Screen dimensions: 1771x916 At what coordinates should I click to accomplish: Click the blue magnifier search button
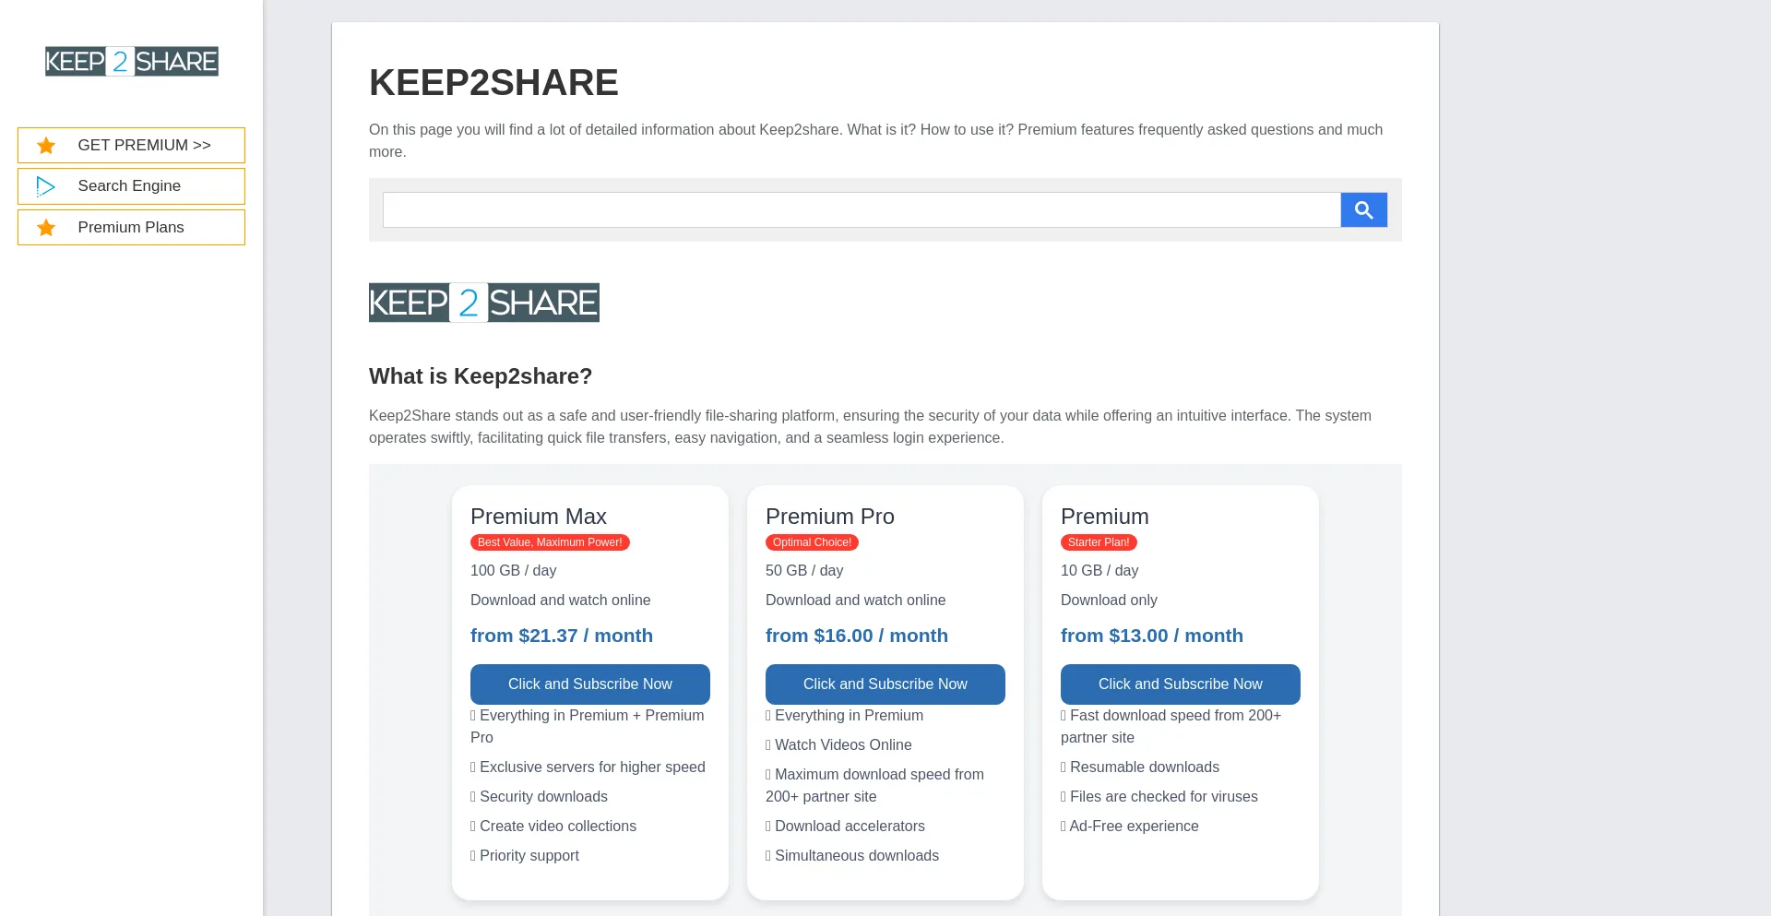point(1363,210)
